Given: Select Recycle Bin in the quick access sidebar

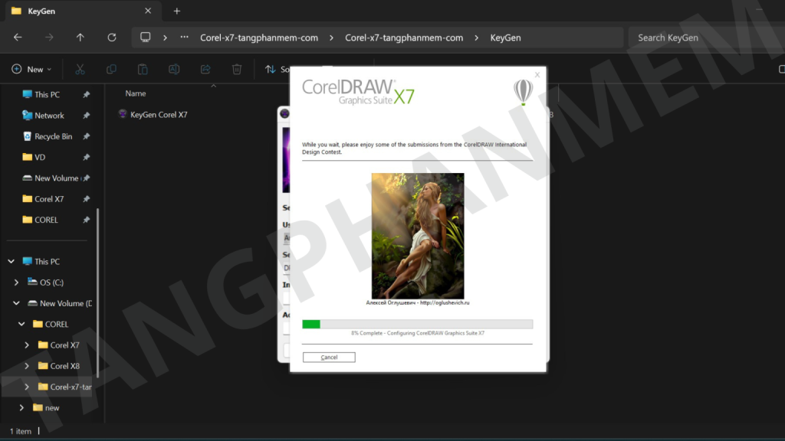Looking at the screenshot, I should click(53, 136).
